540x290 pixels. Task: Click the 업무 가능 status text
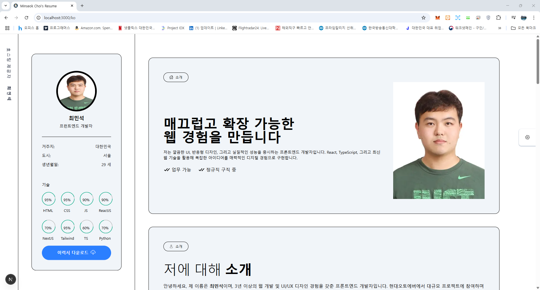[x=181, y=170]
